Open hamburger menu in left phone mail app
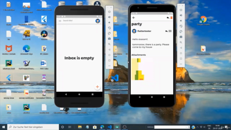 (x=60, y=21)
